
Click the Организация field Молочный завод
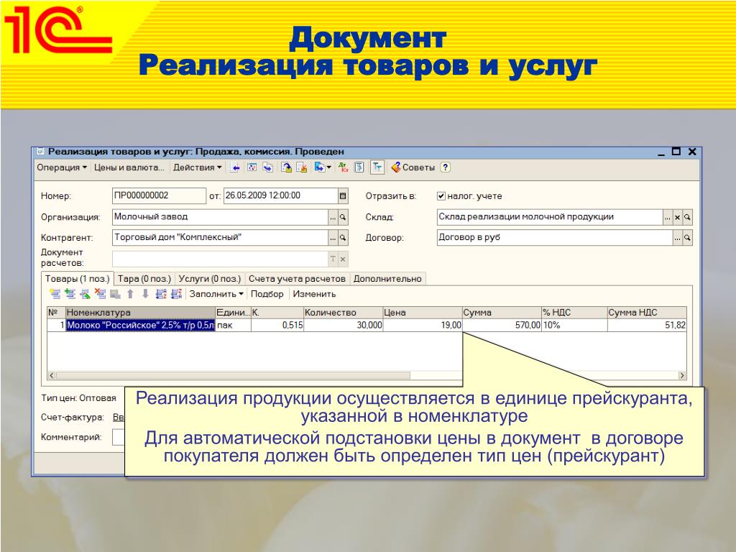click(x=220, y=217)
